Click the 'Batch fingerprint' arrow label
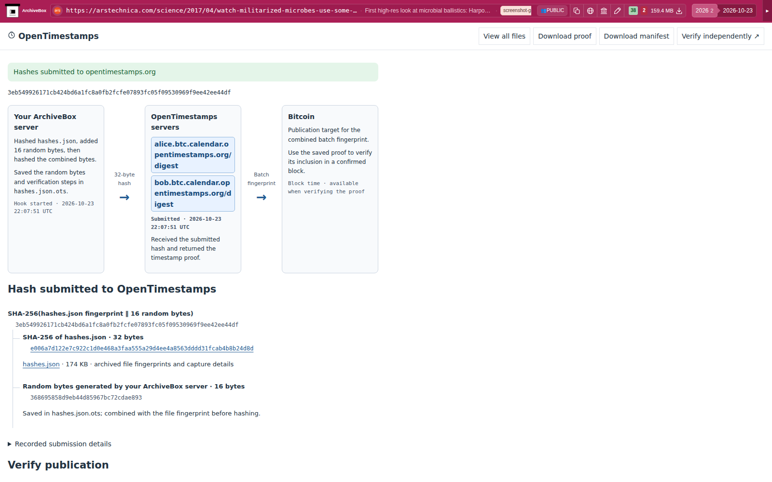The image size is (772, 482). (262, 179)
